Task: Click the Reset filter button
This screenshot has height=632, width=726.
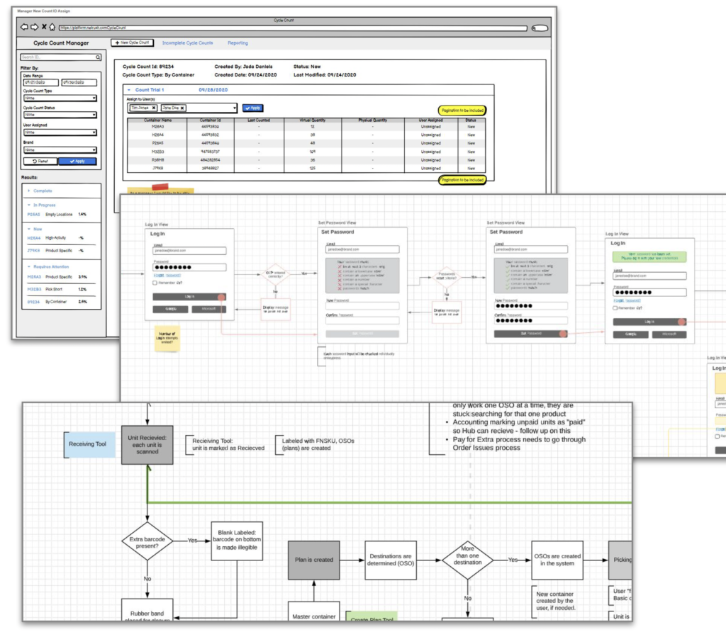Action: click(x=40, y=162)
